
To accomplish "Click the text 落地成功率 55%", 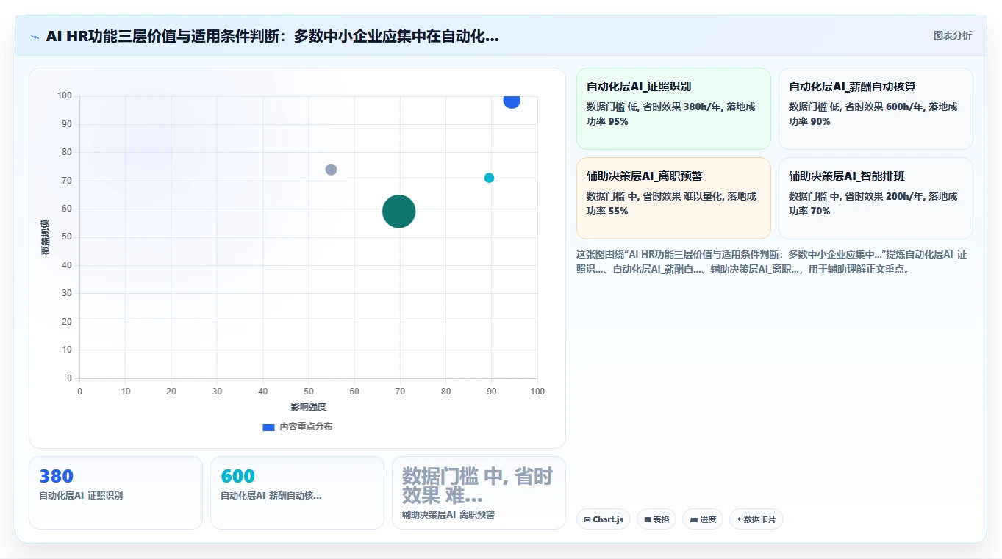I will pyautogui.click(x=670, y=204).
